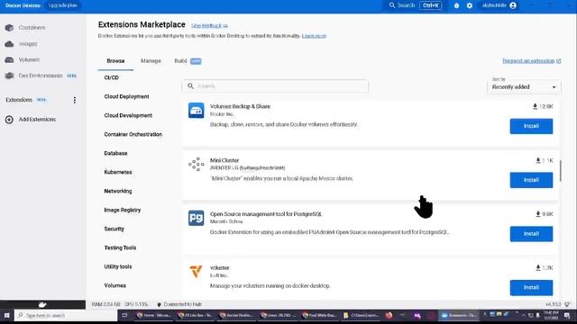Open the Images section icon

pyautogui.click(x=9, y=44)
